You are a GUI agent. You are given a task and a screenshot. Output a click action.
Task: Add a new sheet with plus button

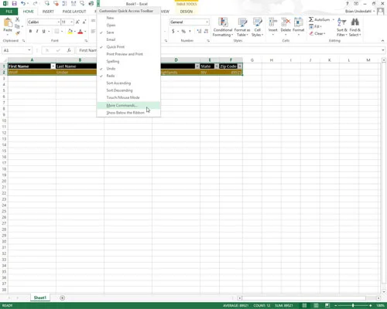62,298
